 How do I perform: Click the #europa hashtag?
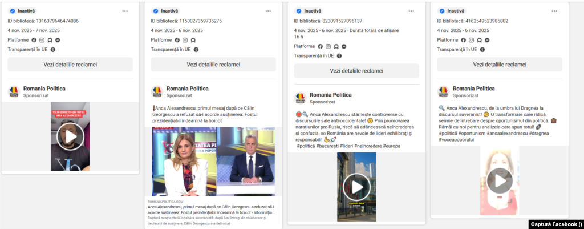[x=392, y=146]
